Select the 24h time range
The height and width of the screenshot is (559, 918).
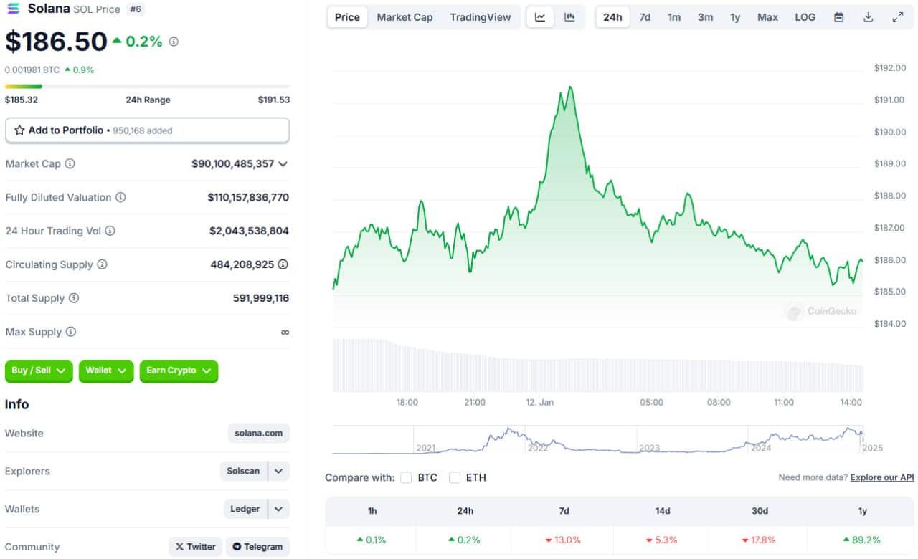[x=612, y=17]
